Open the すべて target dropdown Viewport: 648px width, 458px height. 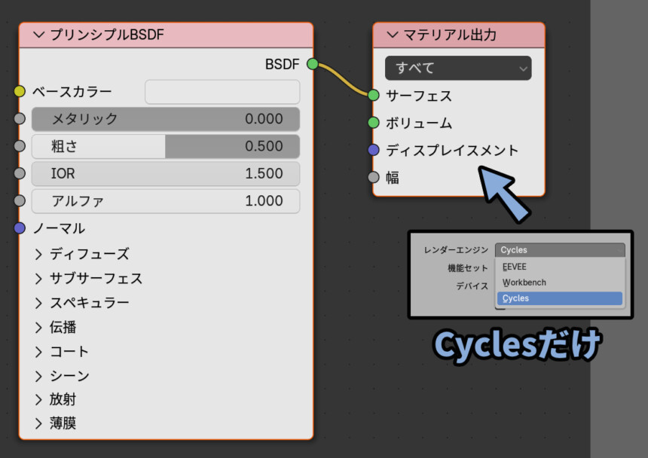pos(458,68)
